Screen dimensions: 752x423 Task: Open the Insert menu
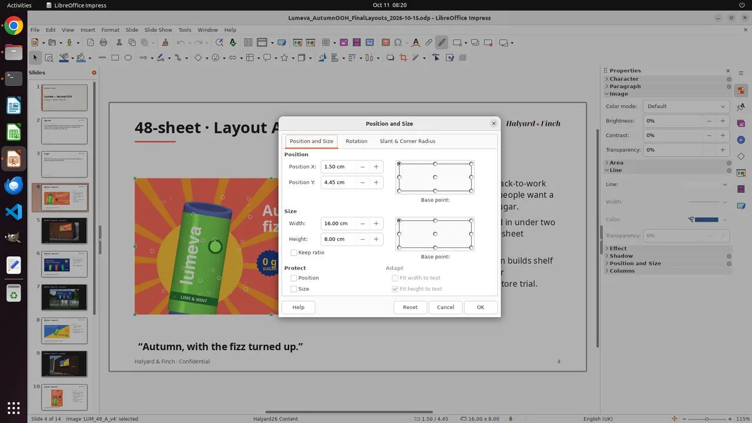point(88,30)
